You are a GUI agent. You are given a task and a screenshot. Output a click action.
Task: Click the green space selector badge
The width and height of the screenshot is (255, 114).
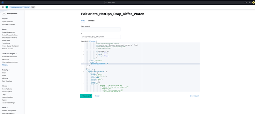point(7,7)
